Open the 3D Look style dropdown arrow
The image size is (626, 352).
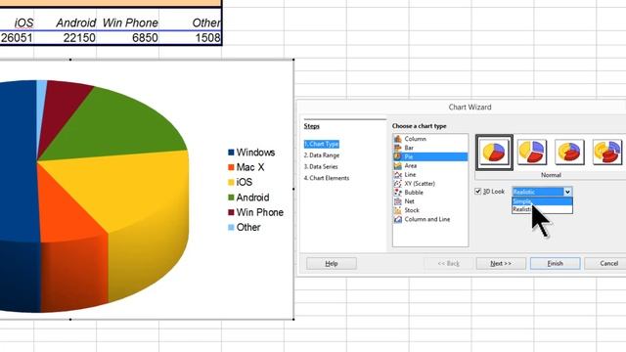[x=567, y=192]
